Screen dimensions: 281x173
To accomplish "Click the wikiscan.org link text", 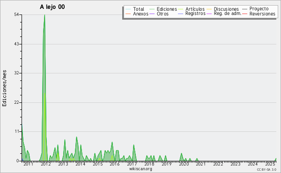I will click(140, 169).
